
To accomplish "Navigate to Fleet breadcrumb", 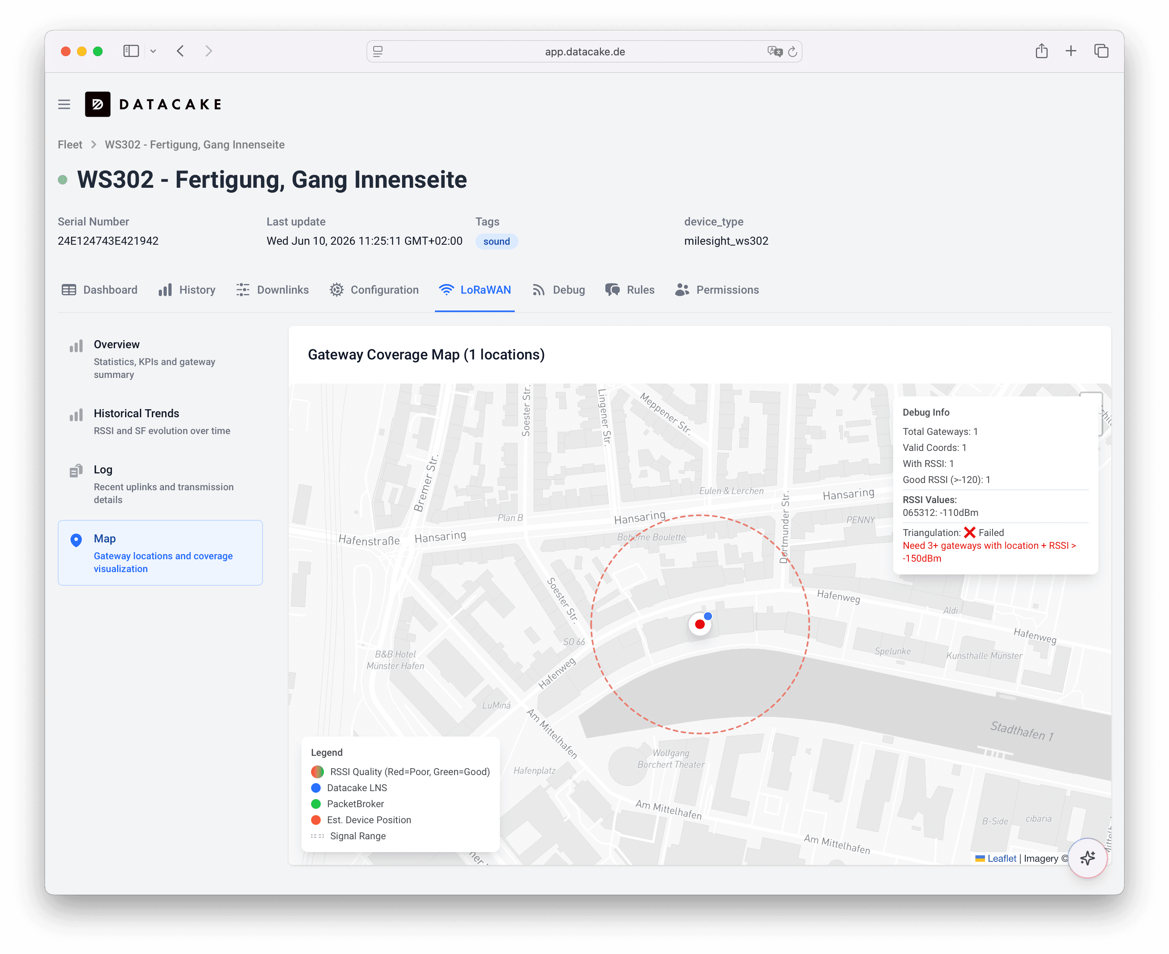I will pos(70,144).
